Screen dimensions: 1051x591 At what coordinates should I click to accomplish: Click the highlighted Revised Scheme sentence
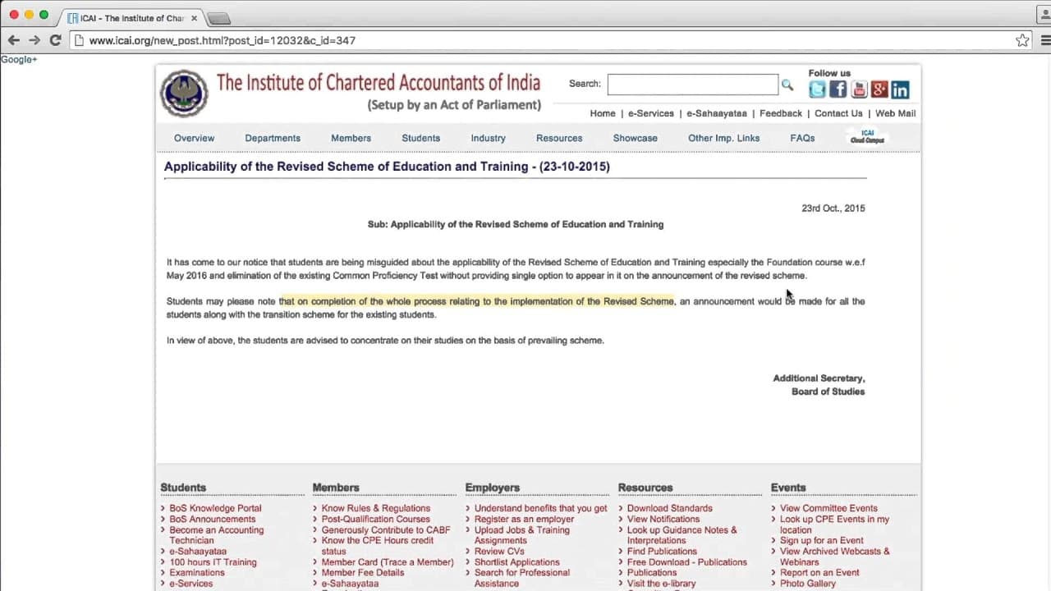tap(476, 301)
